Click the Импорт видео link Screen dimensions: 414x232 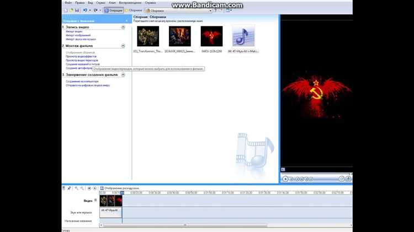click(74, 31)
